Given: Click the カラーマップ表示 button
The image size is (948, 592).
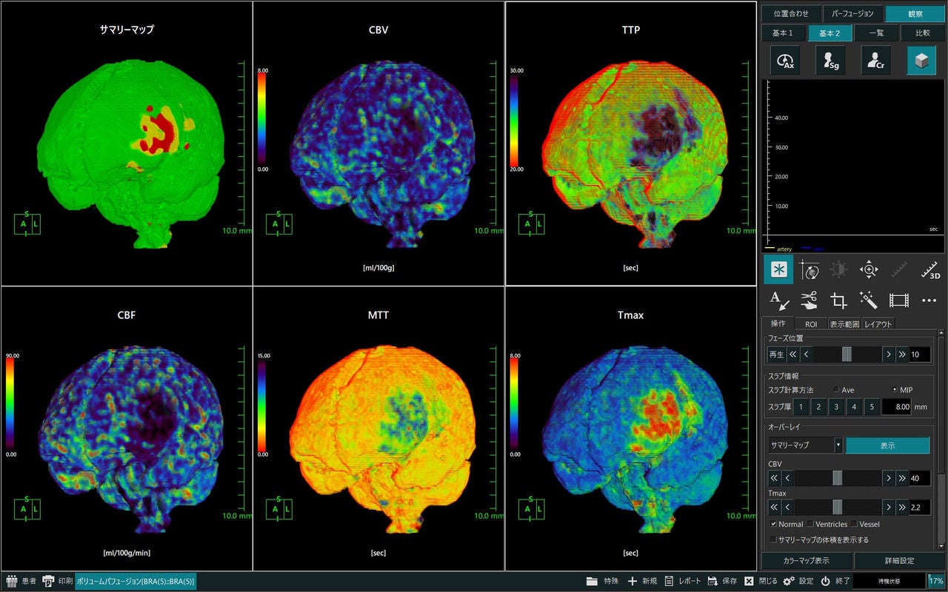Looking at the screenshot, I should point(807,560).
